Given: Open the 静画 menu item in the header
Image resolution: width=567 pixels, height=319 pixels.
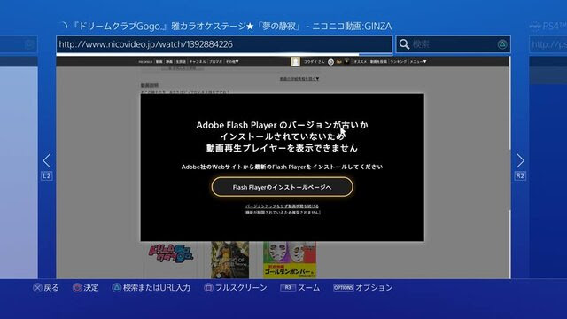Looking at the screenshot, I should (x=169, y=62).
